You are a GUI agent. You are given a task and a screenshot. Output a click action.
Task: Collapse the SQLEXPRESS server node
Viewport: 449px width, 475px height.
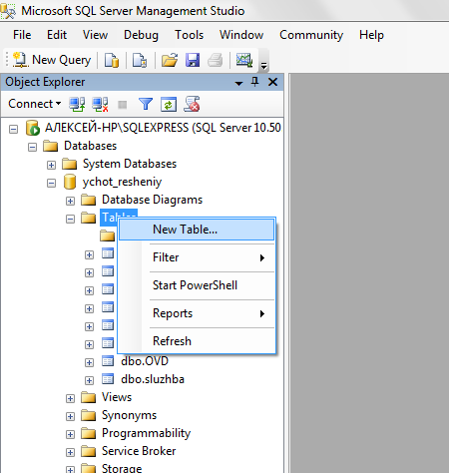point(13,129)
